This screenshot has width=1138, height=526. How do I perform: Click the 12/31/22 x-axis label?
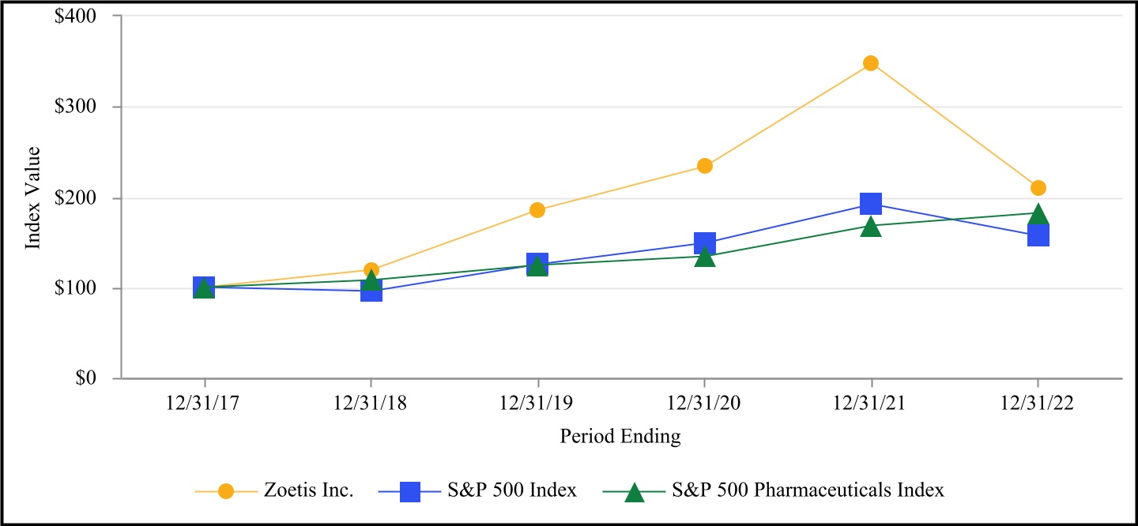click(x=1038, y=402)
